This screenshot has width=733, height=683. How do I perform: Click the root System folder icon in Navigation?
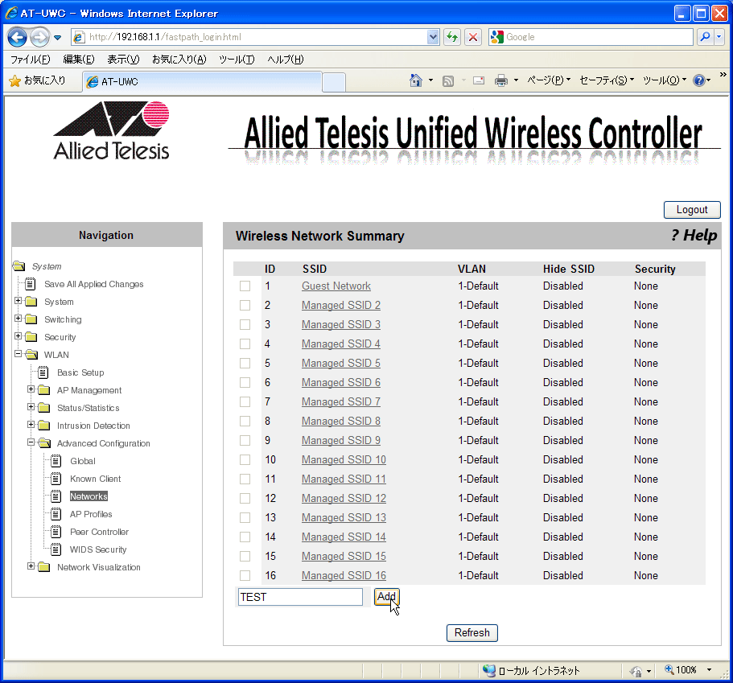(19, 266)
